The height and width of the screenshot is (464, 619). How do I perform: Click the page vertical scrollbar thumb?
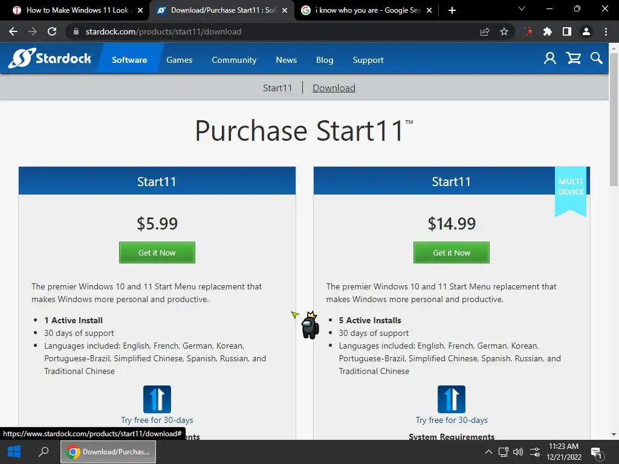pos(614,118)
